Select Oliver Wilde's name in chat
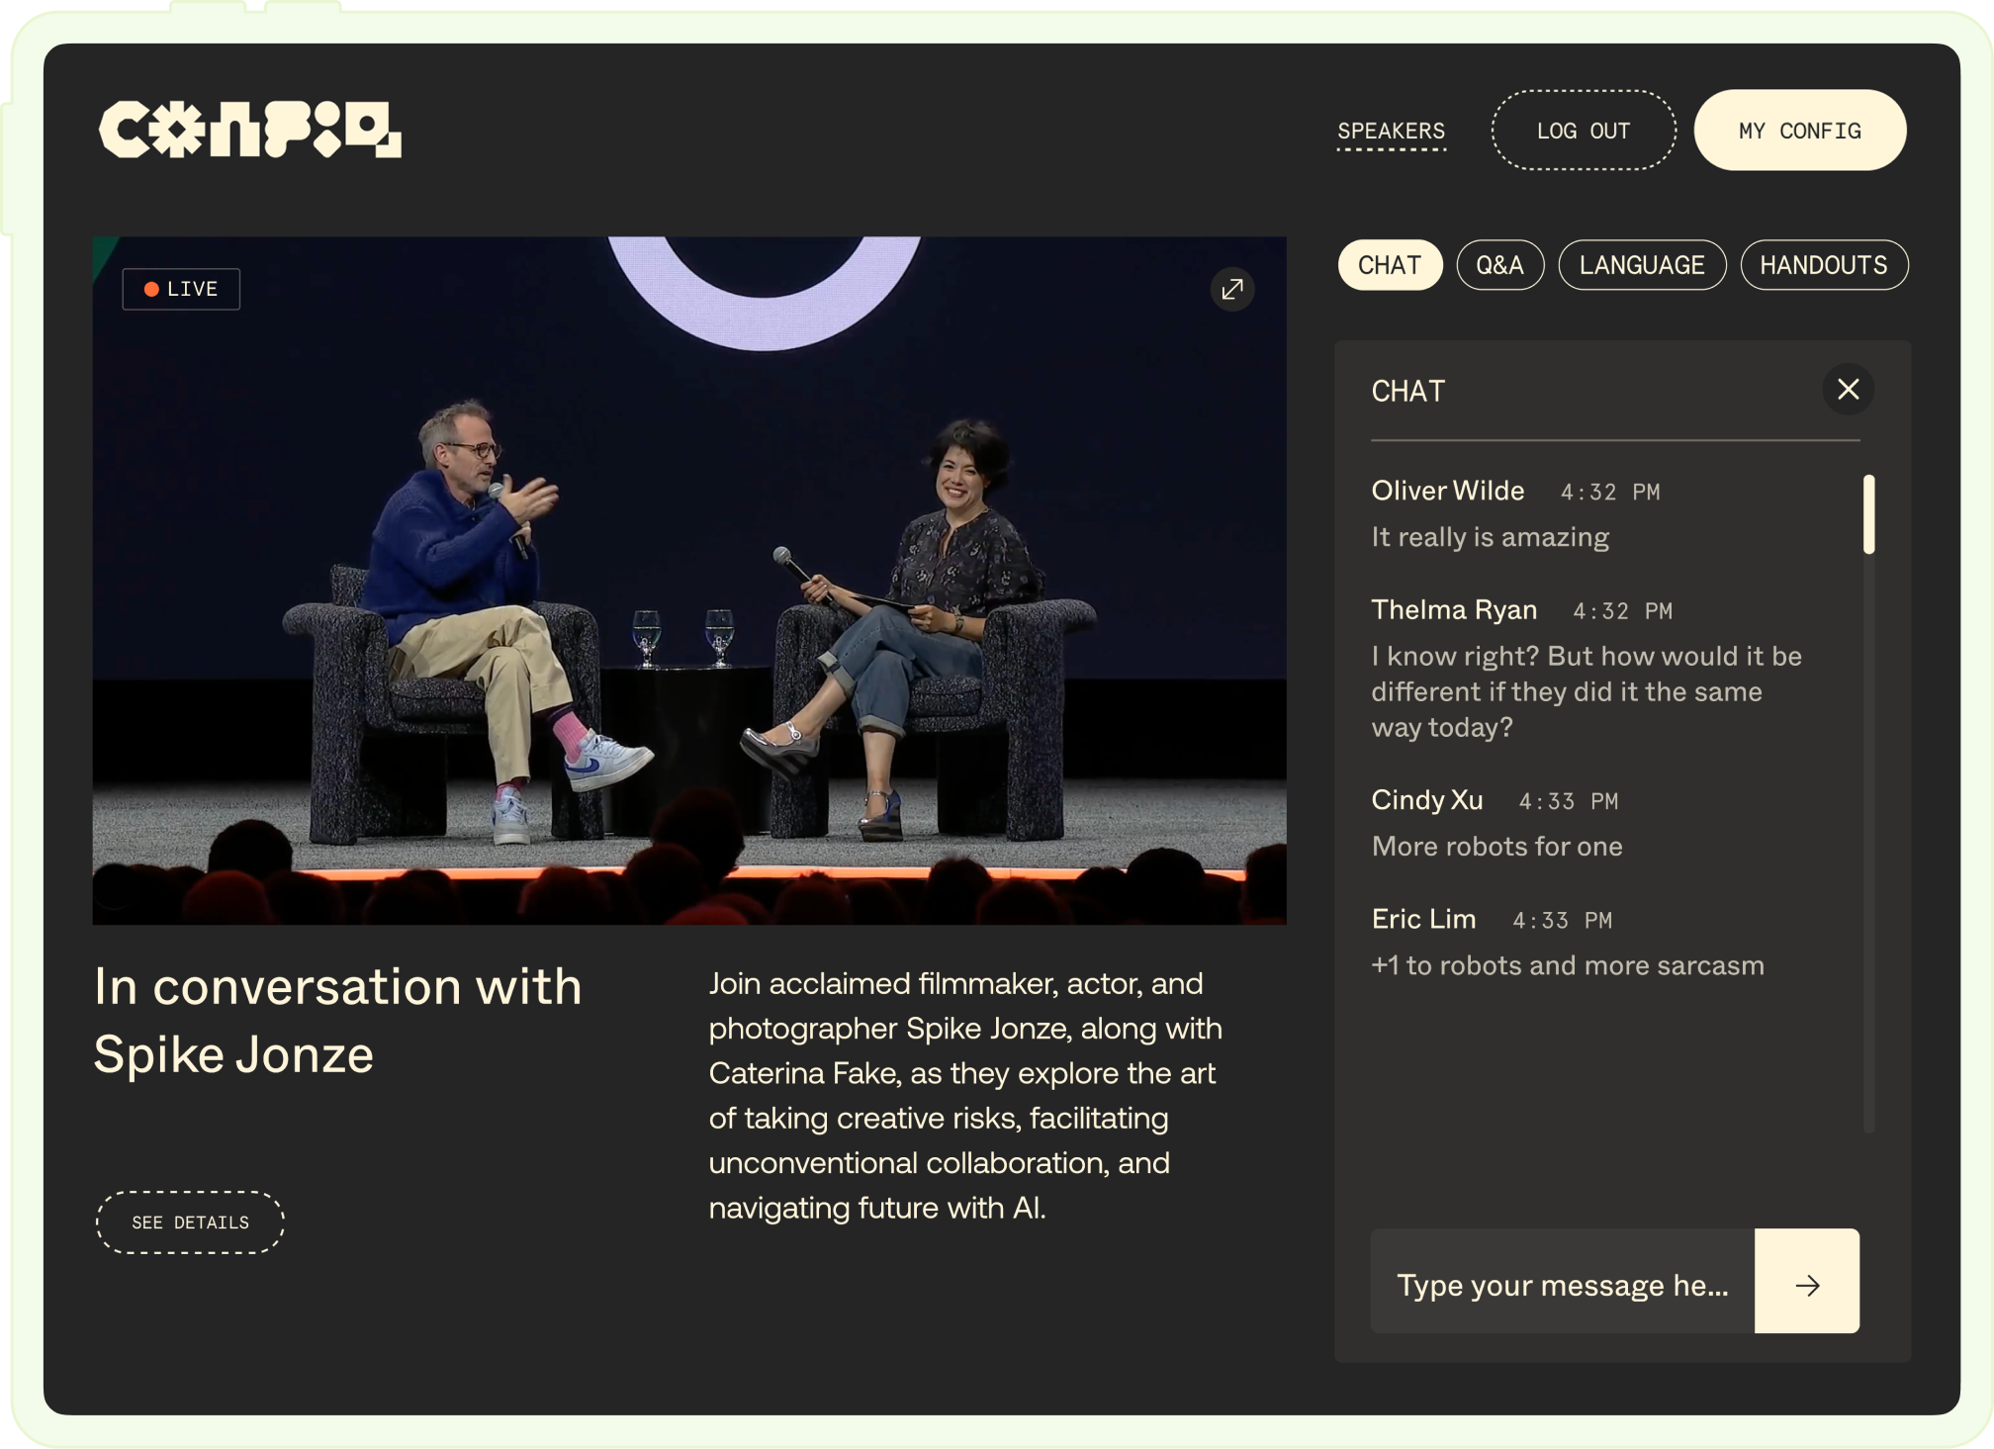The image size is (1994, 1449). pos(1447,491)
